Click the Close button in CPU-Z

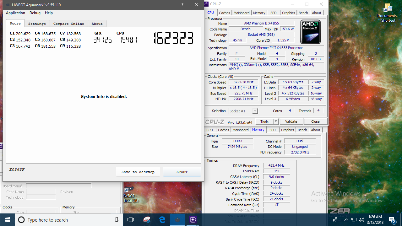pos(315,121)
